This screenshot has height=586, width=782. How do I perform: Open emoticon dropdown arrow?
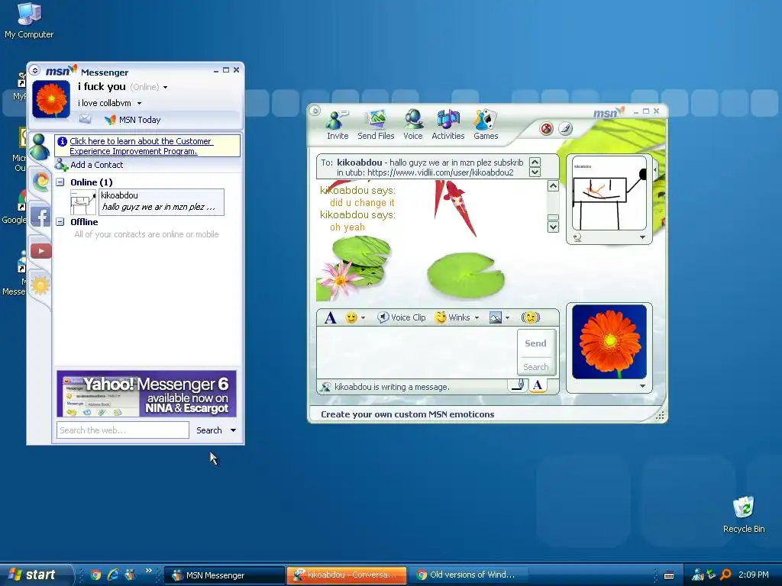pos(363,318)
